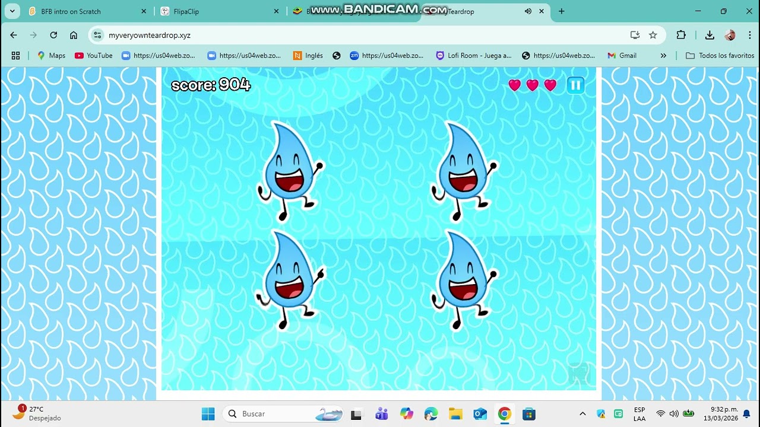The image size is (760, 427).
Task: Click the top-left dancing Teardrop character
Action: (x=290, y=171)
